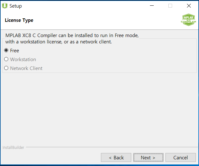Screen dimensions: 199x166
Task: Click the InstallBuilder label
Action: [13, 147]
